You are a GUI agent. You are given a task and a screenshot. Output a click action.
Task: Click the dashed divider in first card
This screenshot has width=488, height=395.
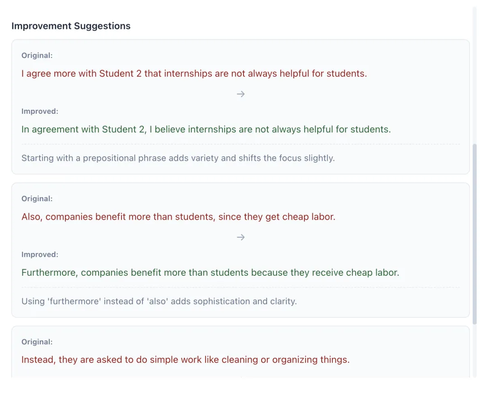(x=240, y=144)
